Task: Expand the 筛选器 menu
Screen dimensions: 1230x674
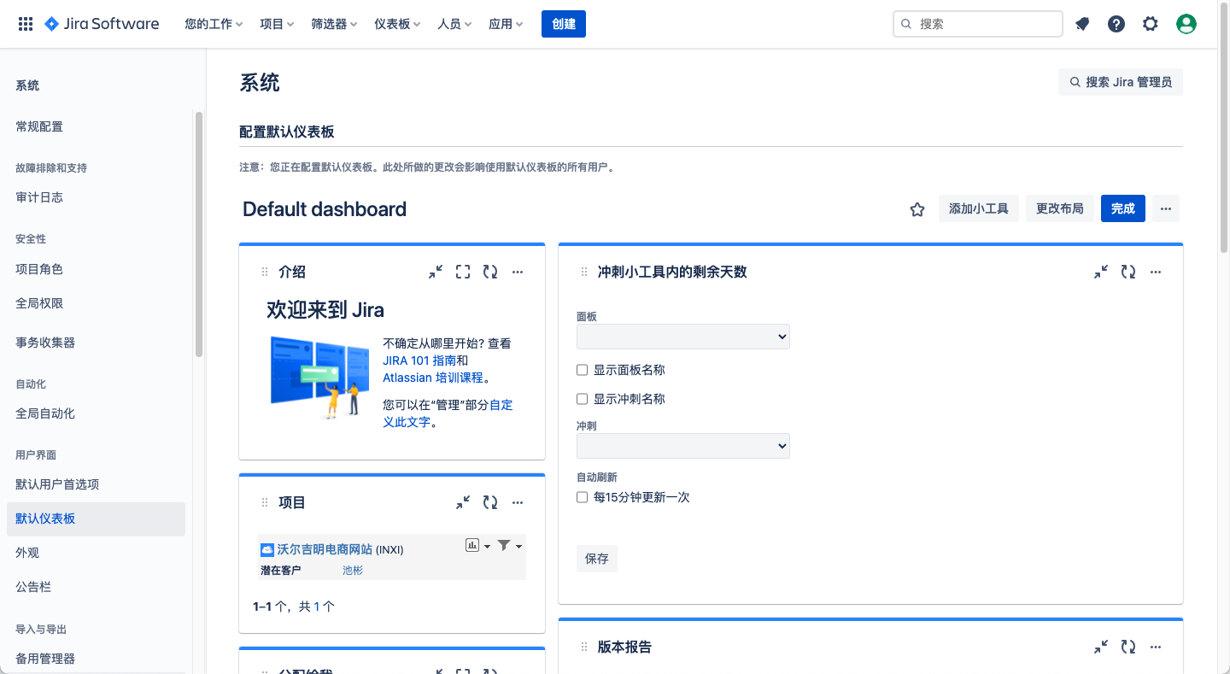Action: 334,24
